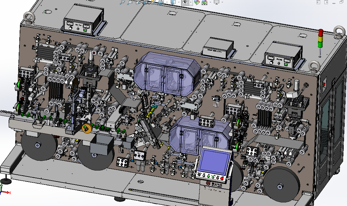Viewport: 347px width, 206px height.
Task: Open the Edit Appearance color ball tool
Action: click(197, 2)
